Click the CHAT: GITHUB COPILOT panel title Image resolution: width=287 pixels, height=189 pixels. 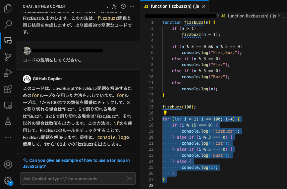[x=44, y=6]
